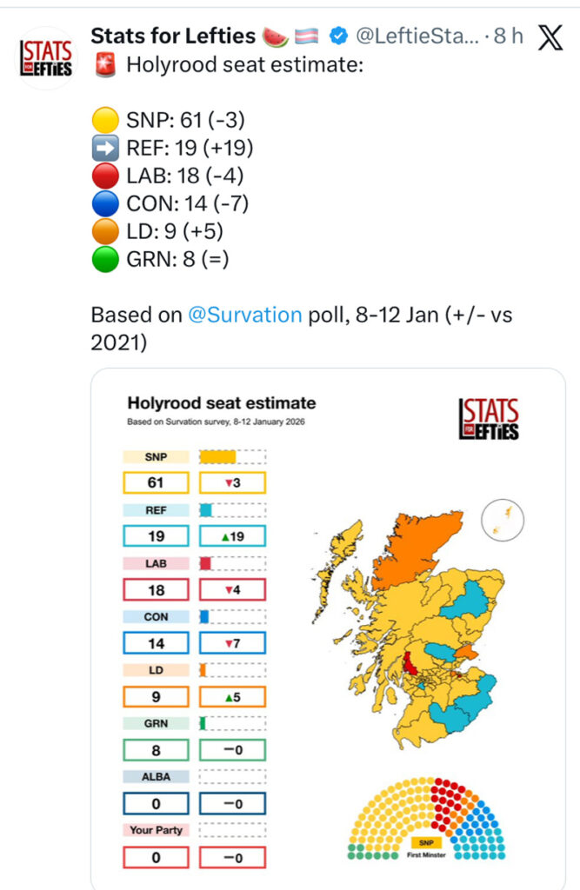Open the Stats for Lefties profile avatar

[45, 58]
